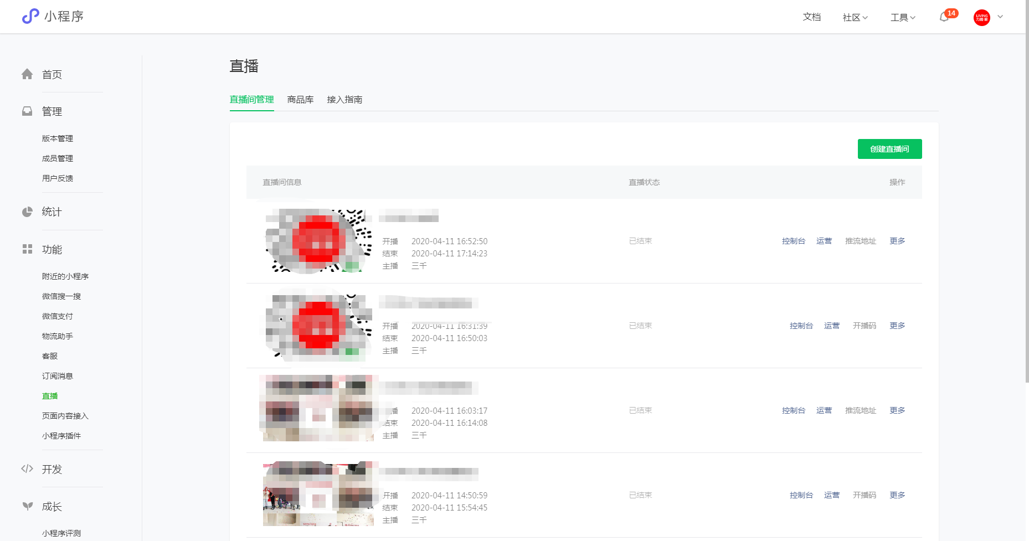
Task: Click the thumbnail of the 16:03:17 broadcast
Action: pyautogui.click(x=318, y=409)
